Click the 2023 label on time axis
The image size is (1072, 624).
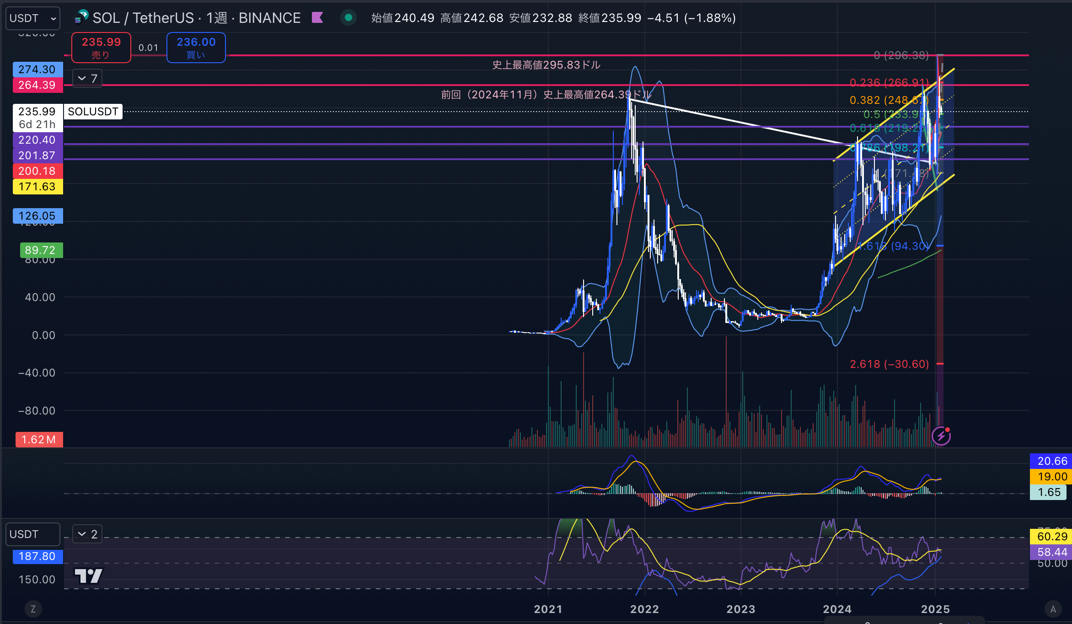741,609
